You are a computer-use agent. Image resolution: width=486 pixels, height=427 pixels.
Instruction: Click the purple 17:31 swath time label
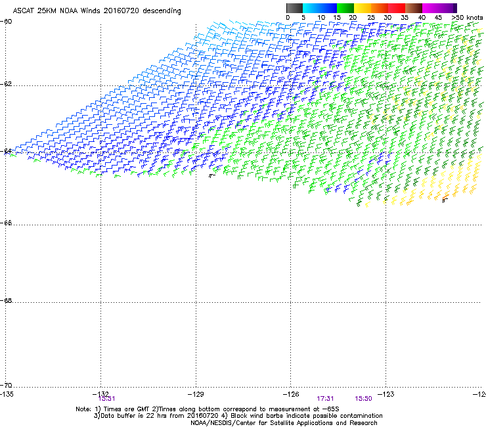click(x=325, y=399)
